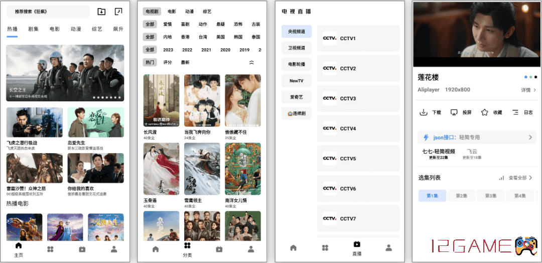The image size is (542, 263).
Task: Tap the 直播 icon in third screen's nav
Action: [357, 244]
